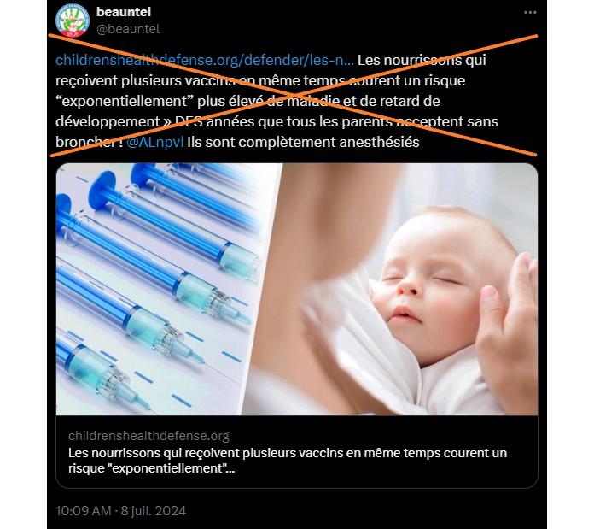Click the beauntel profile avatar

pyautogui.click(x=72, y=21)
